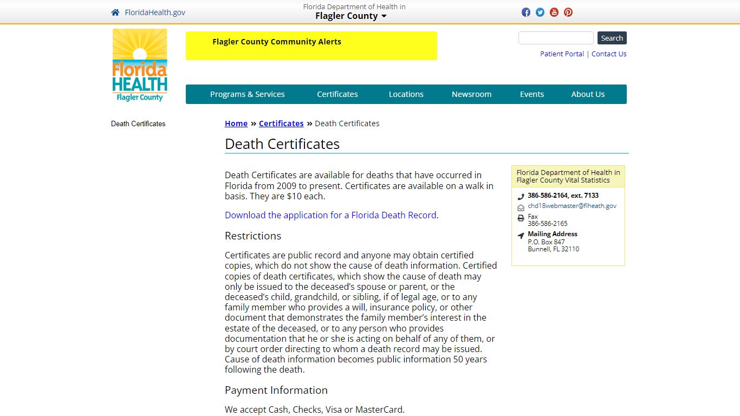The width and height of the screenshot is (740, 416).
Task: Select Death Certificates in left sidebar
Action: pos(138,123)
